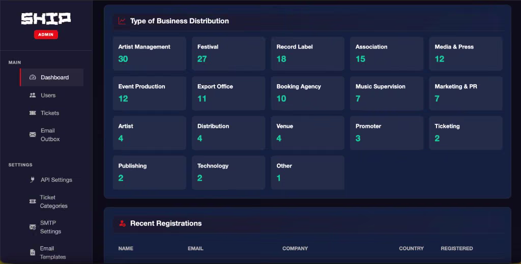The width and height of the screenshot is (521, 264).
Task: Click the Other card showing 1
Action: 308,173
